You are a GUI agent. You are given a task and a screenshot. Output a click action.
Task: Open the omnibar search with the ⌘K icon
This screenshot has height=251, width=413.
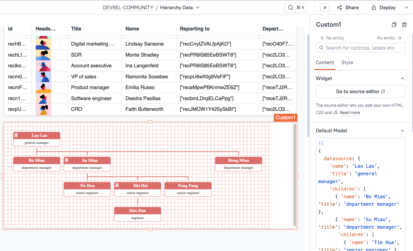[296, 8]
